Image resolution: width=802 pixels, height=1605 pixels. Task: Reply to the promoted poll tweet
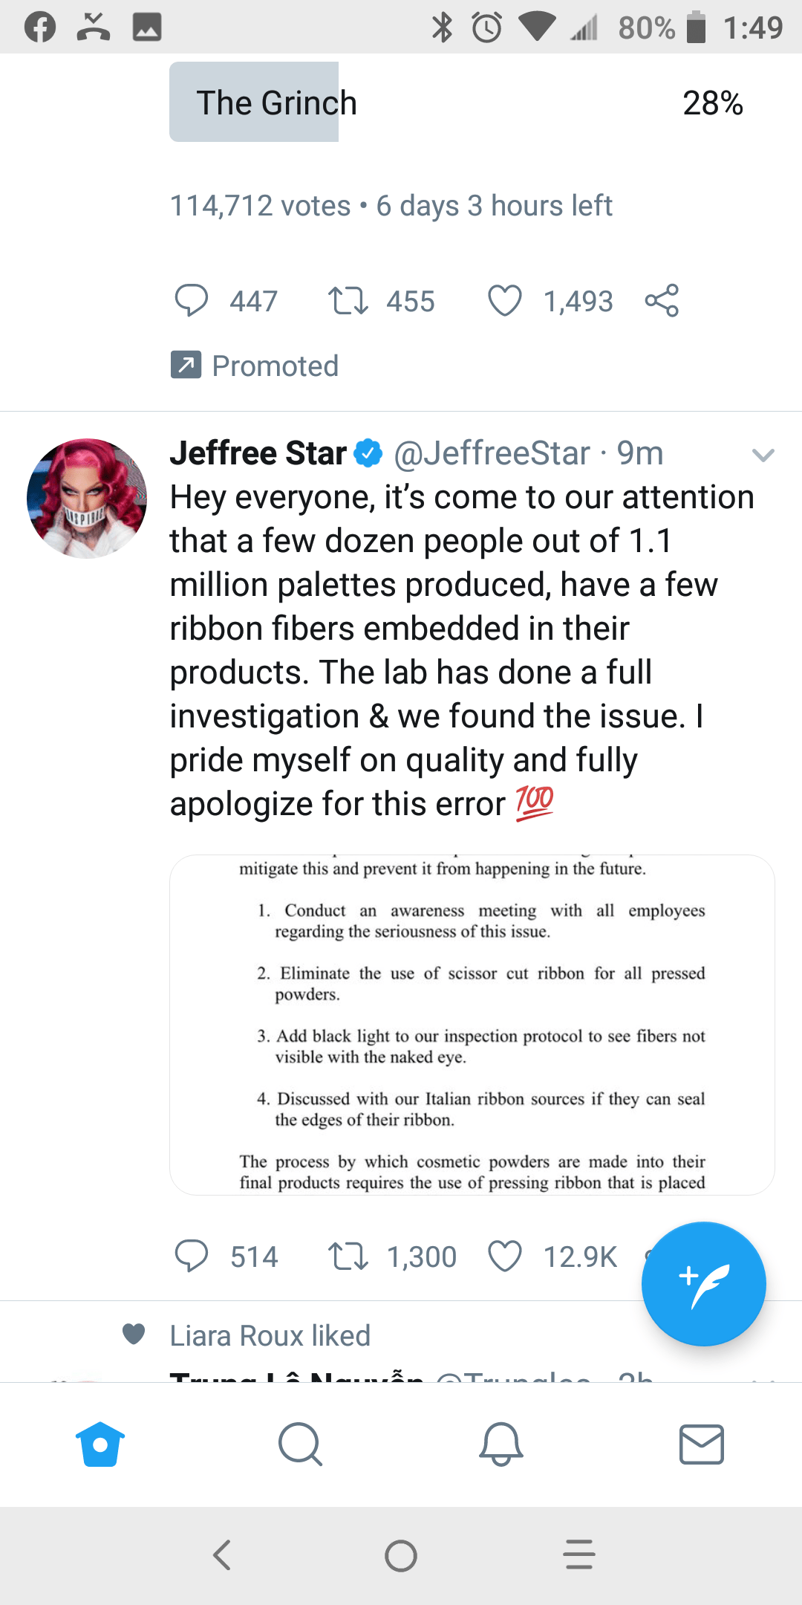click(192, 301)
